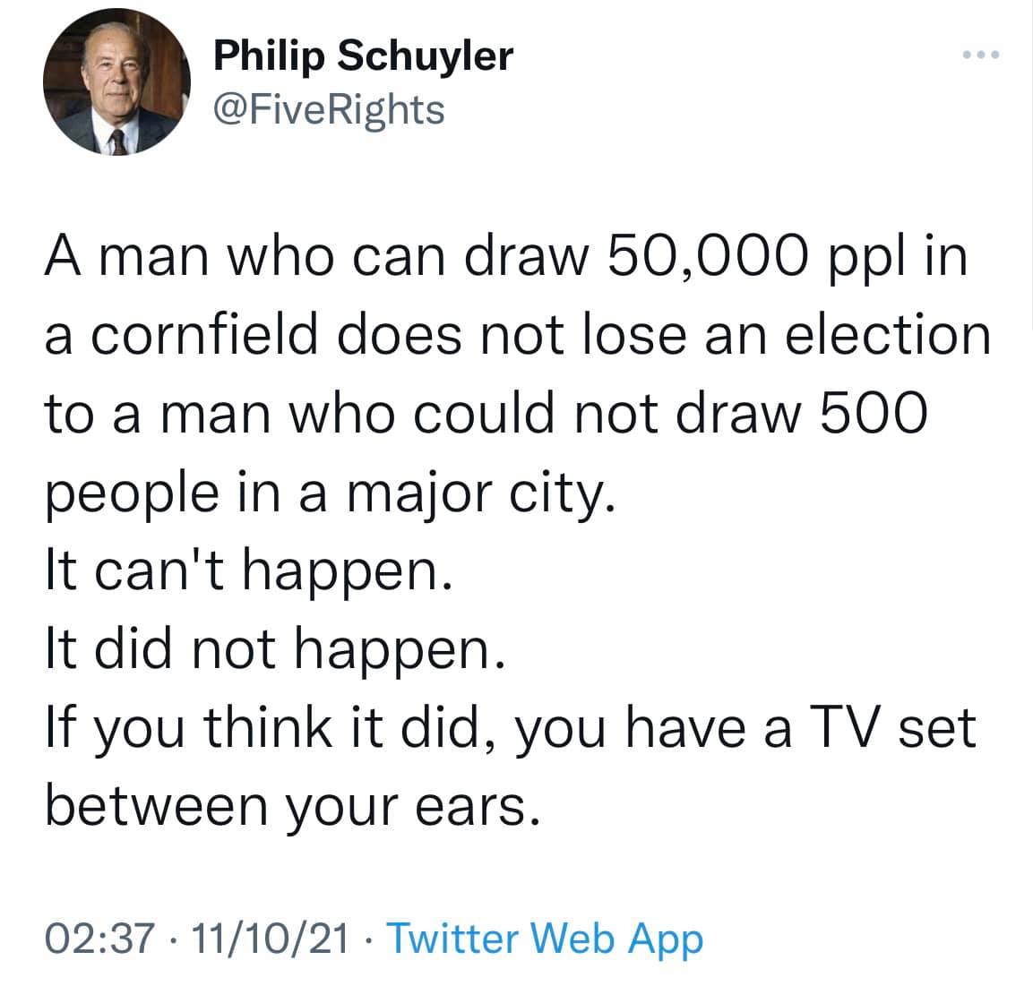Open the Philip Schuyler display name link
Screen dimensions: 1033x986
point(363,56)
